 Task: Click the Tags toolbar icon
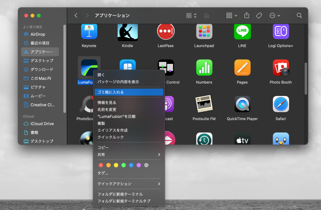coord(259,16)
